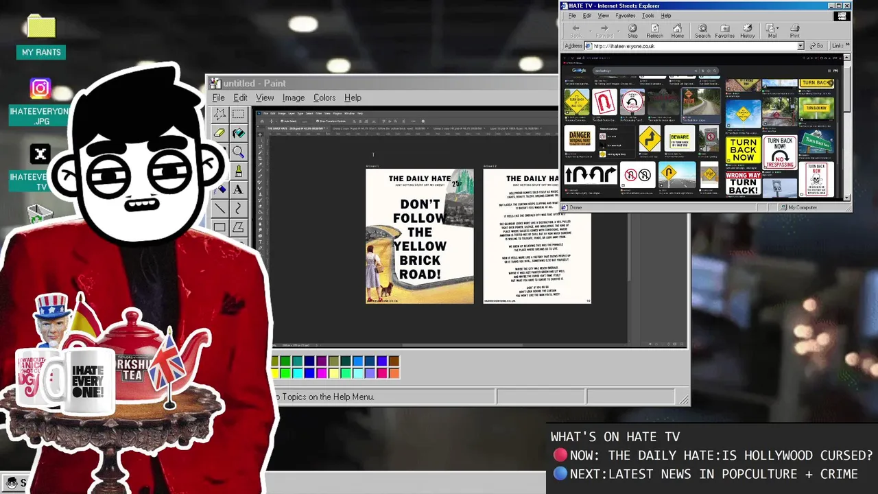Open the NO TRESPASSING turn back image
The width and height of the screenshot is (878, 494).
(x=779, y=153)
